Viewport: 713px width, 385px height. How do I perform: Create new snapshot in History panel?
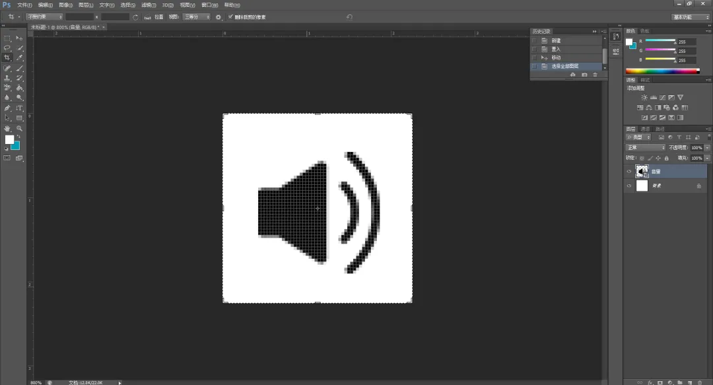584,75
